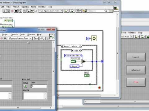Open False case selector dropdown
Viewport: 149px width, 111px height.
(x=77, y=51)
